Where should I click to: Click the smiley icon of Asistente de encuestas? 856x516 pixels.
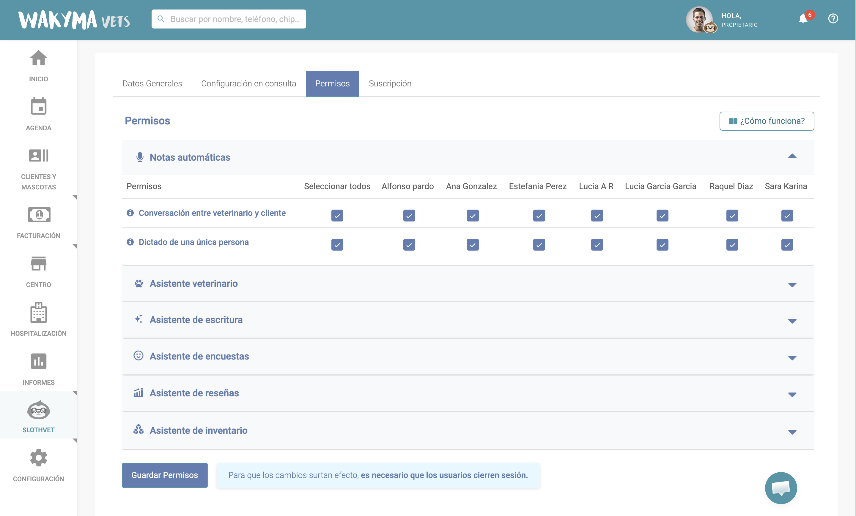click(138, 356)
